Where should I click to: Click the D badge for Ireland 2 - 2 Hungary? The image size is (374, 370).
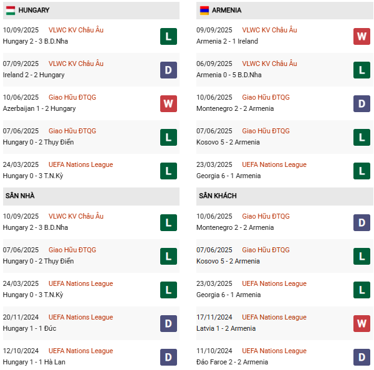click(168, 70)
